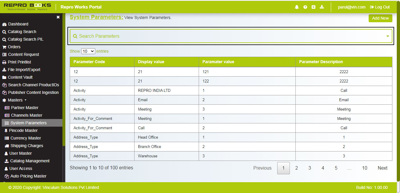Click the plus icon in the header bar
The width and height of the screenshot is (400, 193).
pos(313,7)
